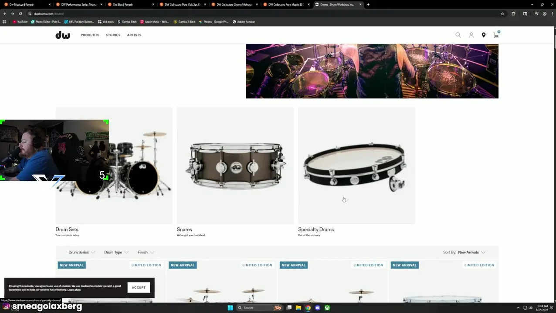Expand the Drum Type filter
Screen dimensions: 556x313
116,252
